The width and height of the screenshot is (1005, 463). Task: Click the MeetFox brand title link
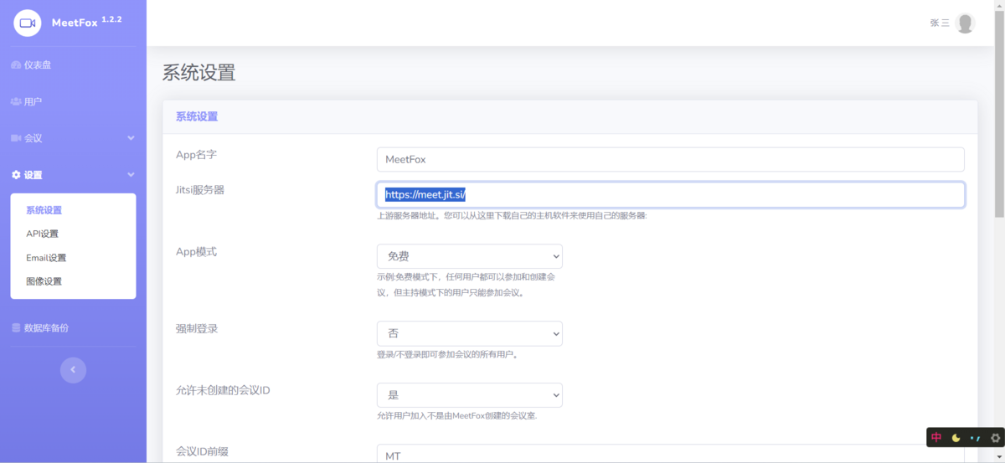click(x=74, y=23)
